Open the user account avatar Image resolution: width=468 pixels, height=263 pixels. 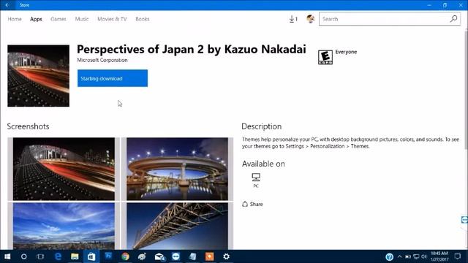tap(310, 19)
